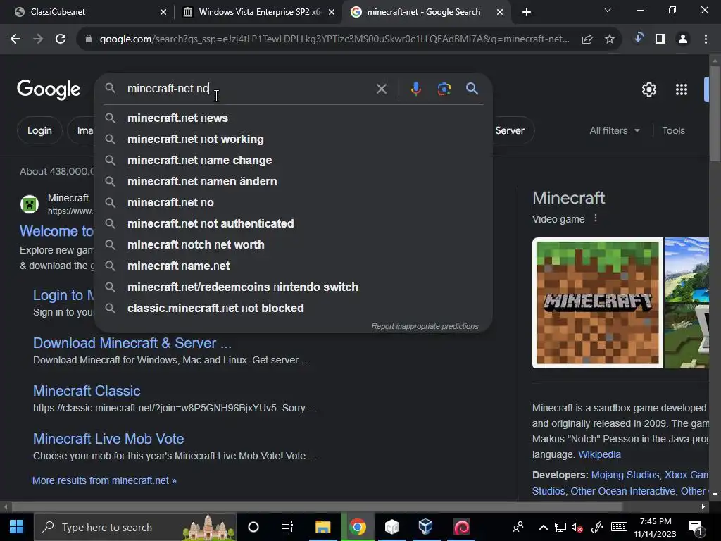Close the Windows Vista Enterprise tab
This screenshot has height=541, width=721.
pos(332,12)
